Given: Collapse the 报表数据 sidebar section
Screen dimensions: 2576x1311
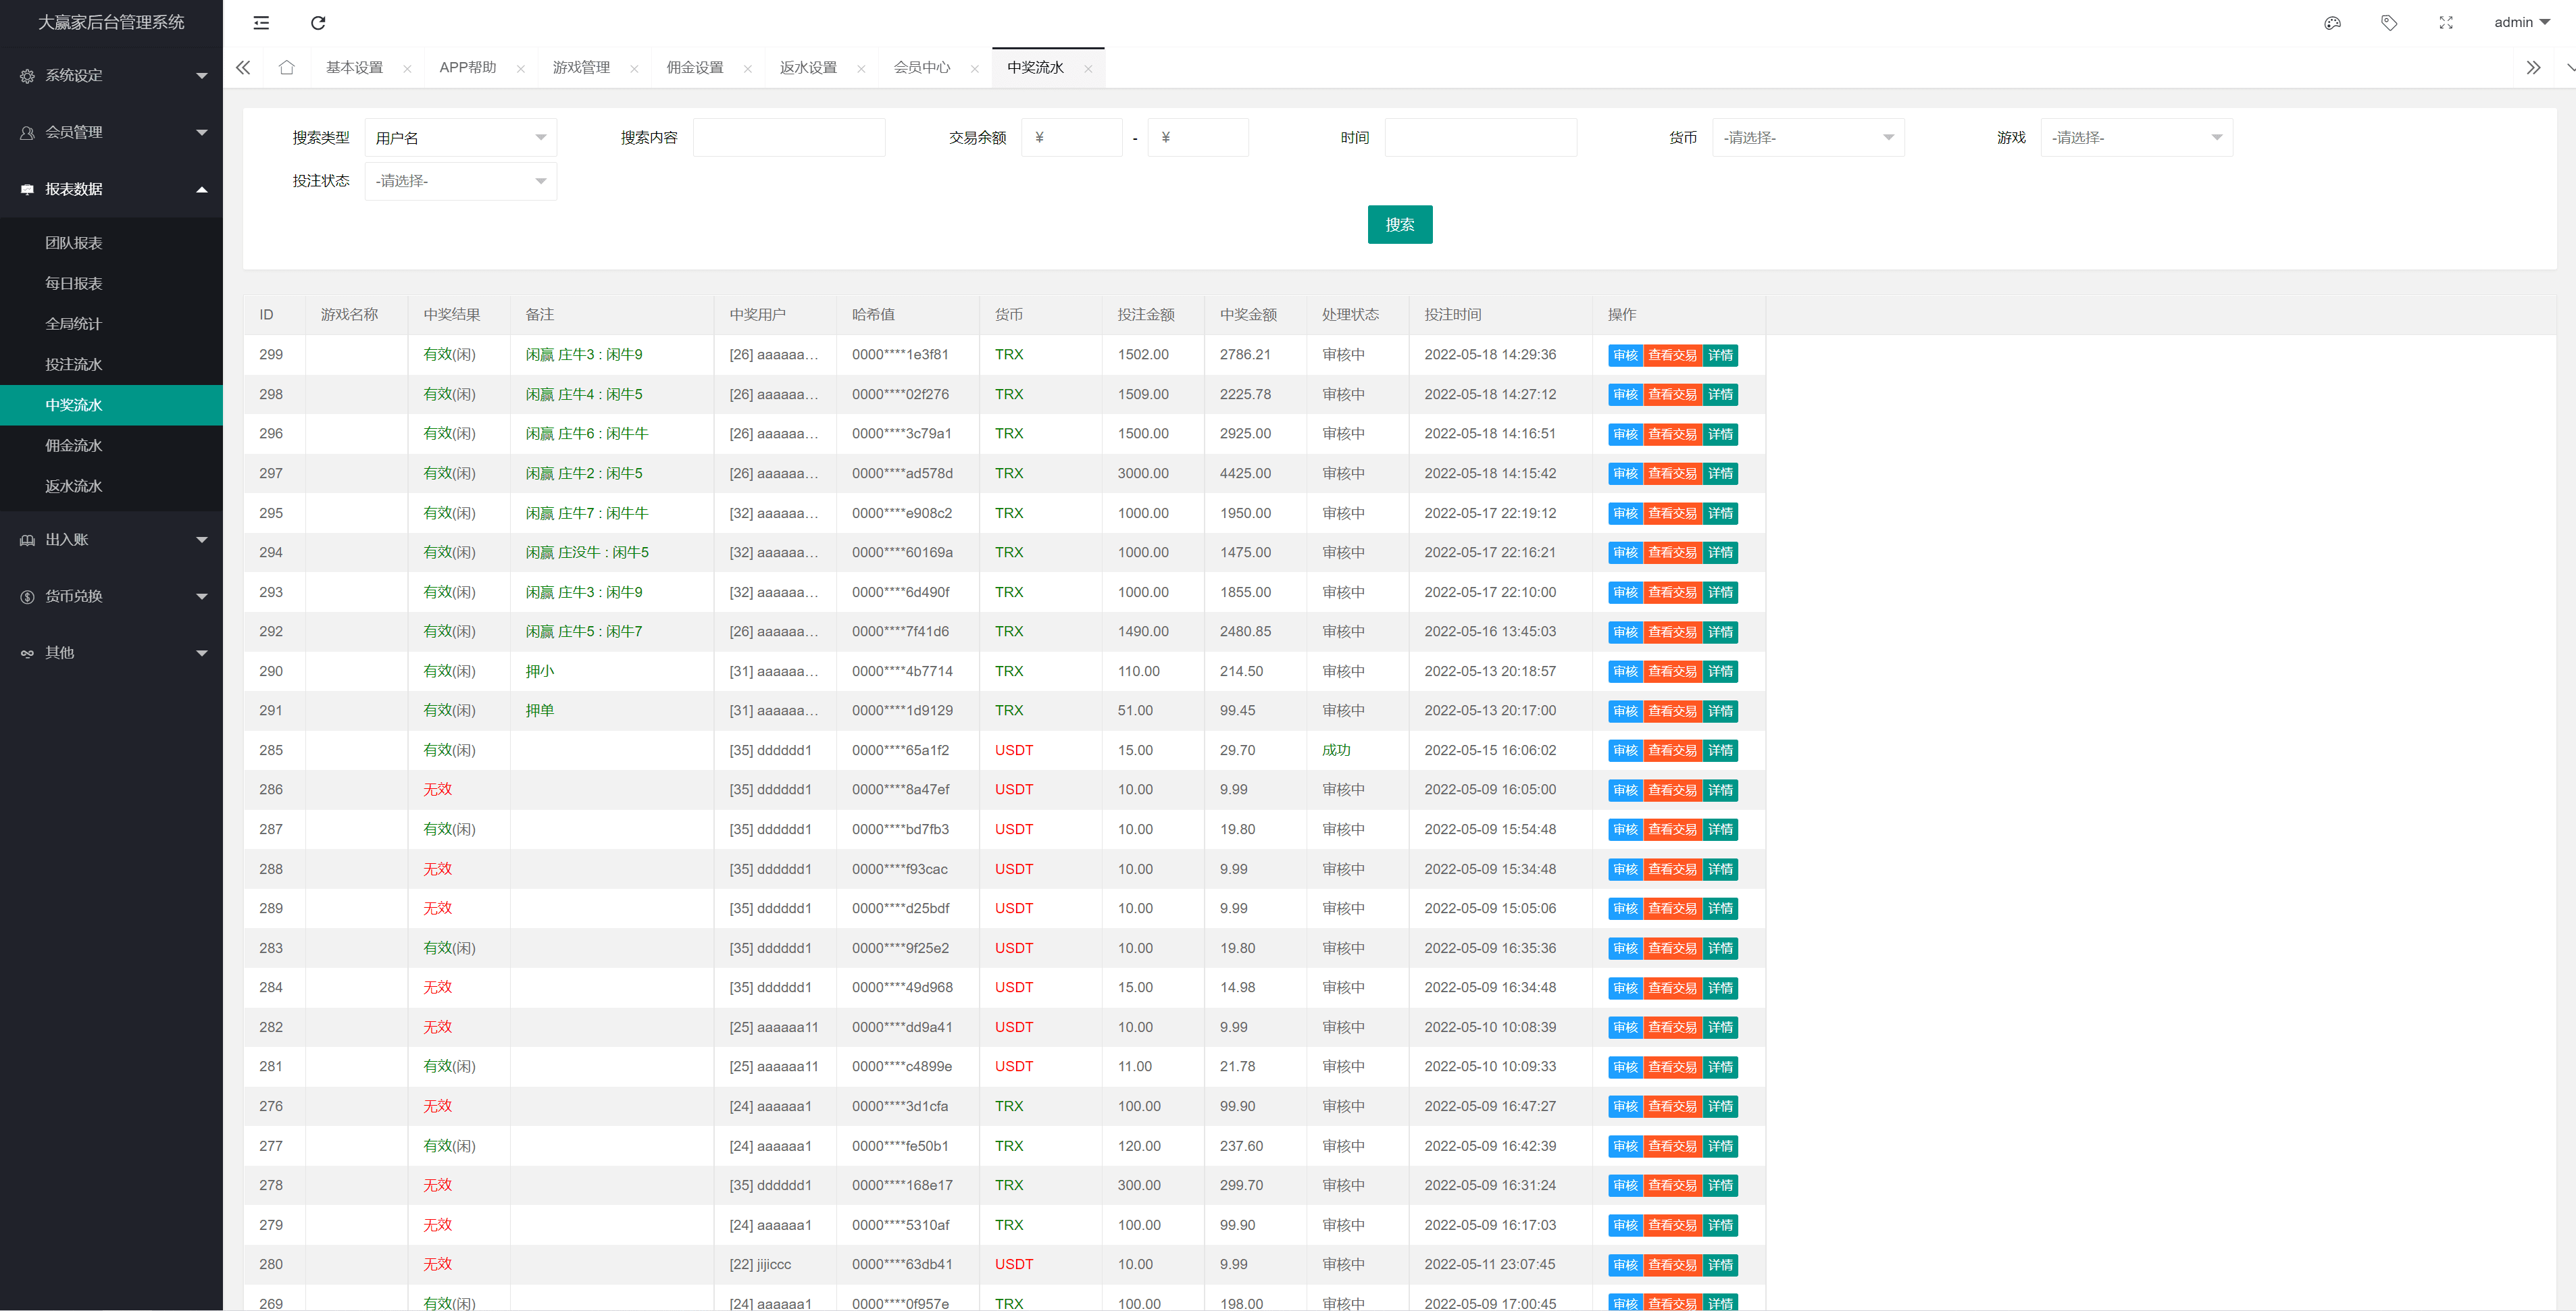Looking at the screenshot, I should coord(111,189).
